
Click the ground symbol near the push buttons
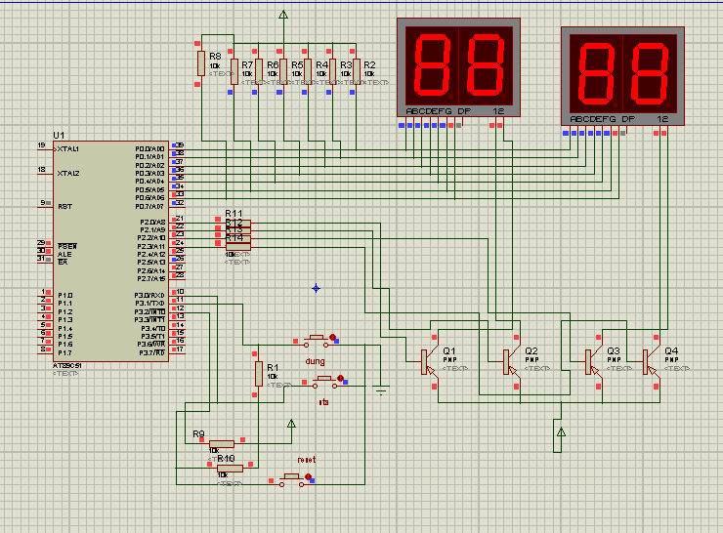(x=382, y=389)
